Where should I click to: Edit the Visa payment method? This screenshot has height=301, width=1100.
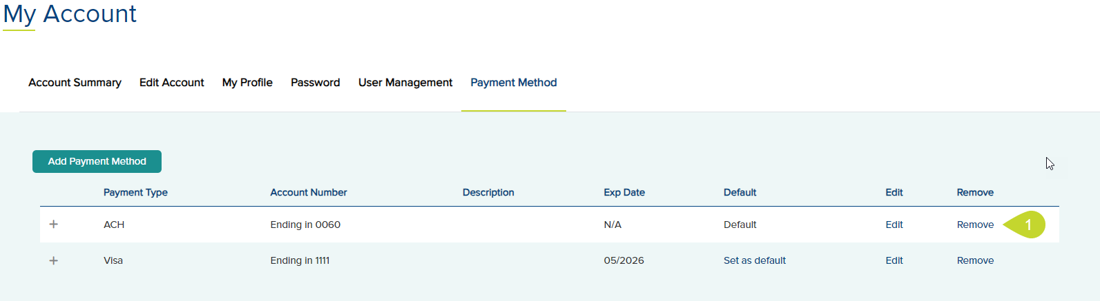pyautogui.click(x=894, y=260)
